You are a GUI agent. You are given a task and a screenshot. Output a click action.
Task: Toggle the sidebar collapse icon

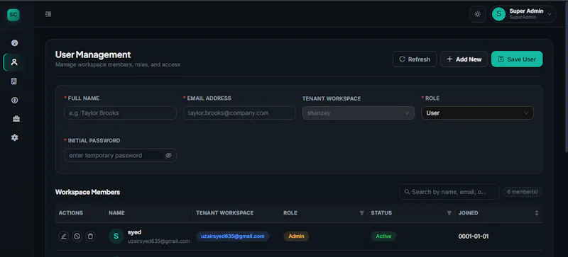(x=48, y=14)
